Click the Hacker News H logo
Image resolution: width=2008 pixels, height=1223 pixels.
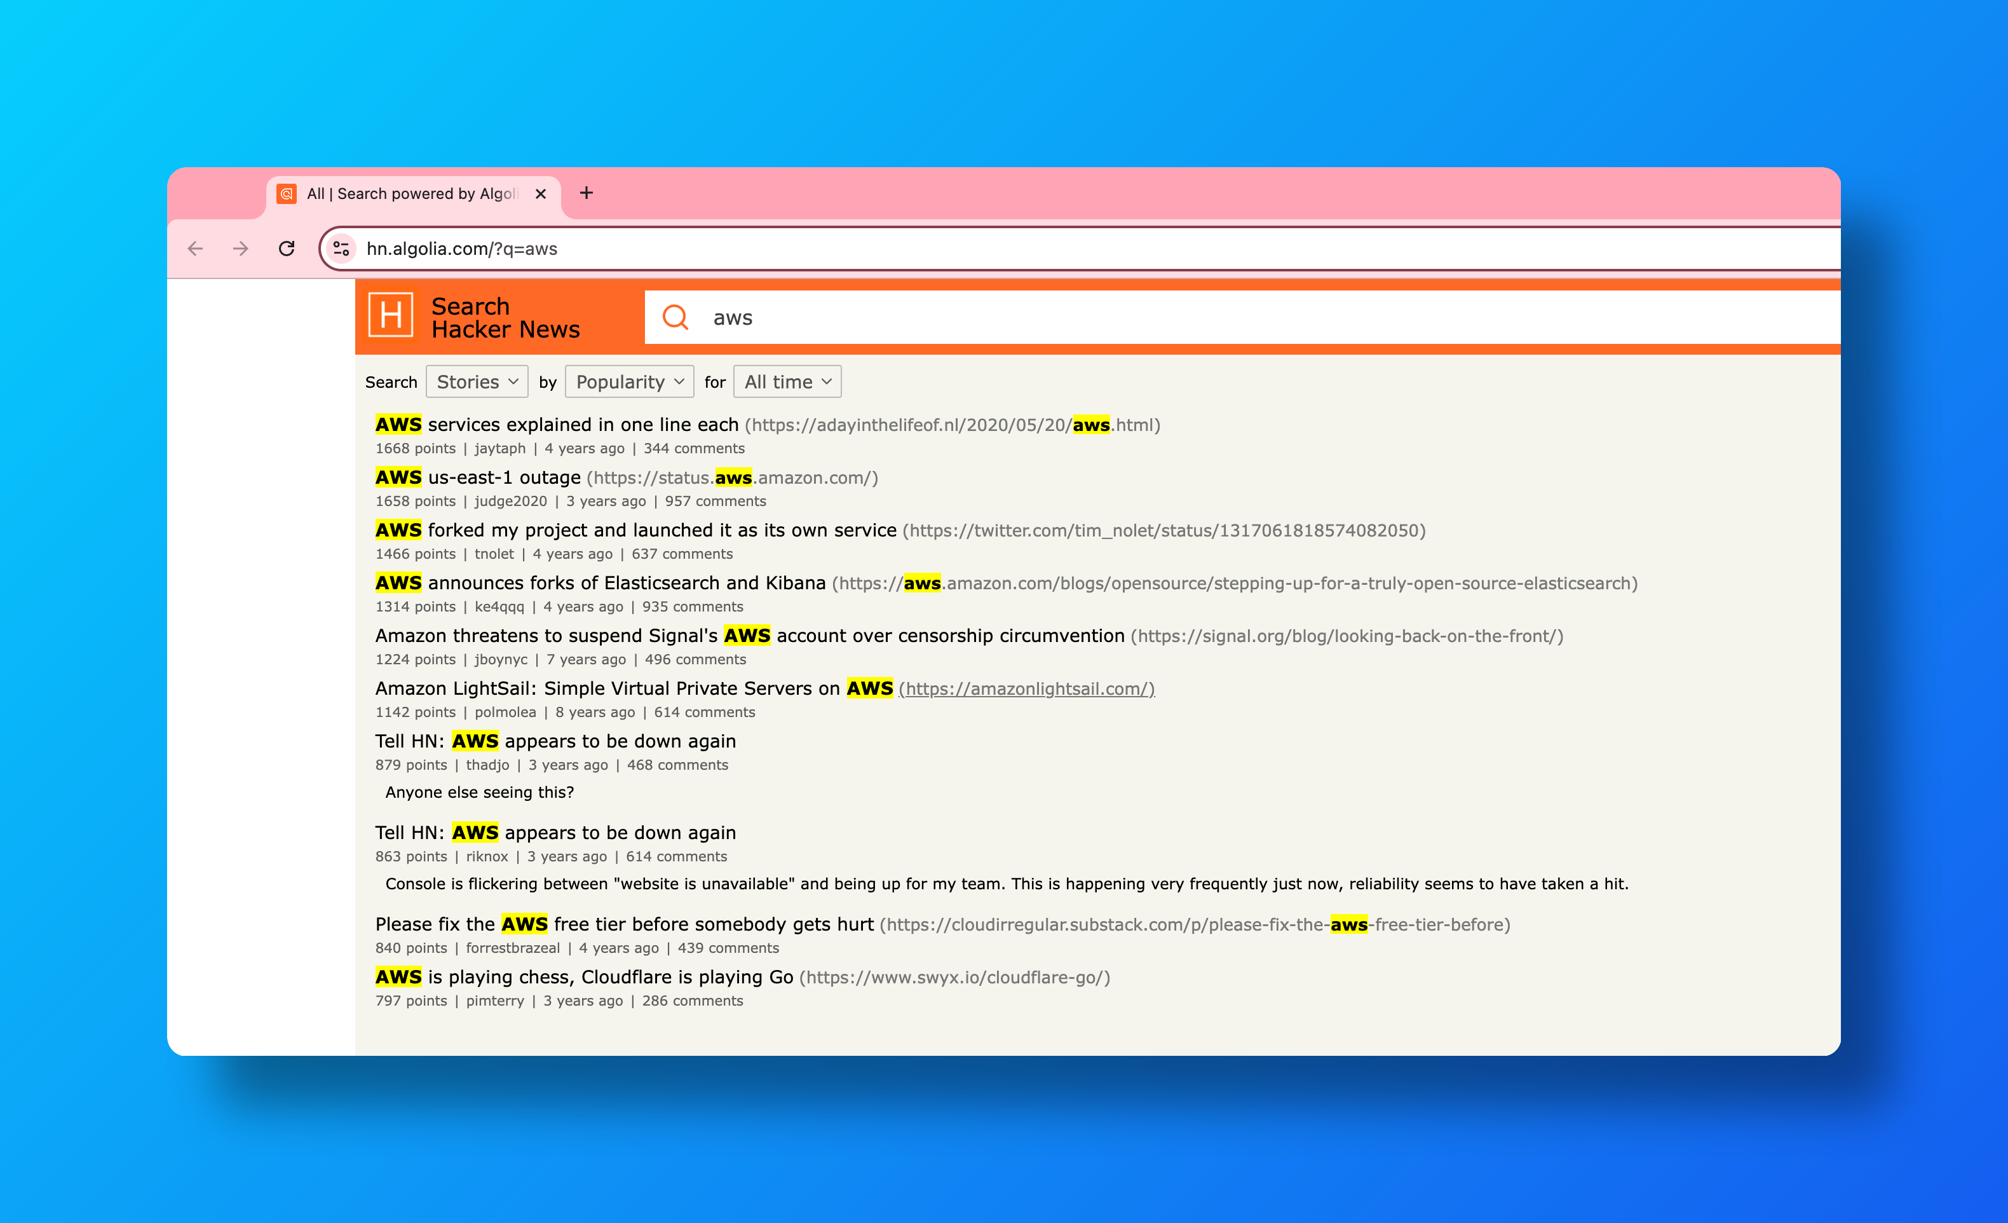[x=391, y=315]
